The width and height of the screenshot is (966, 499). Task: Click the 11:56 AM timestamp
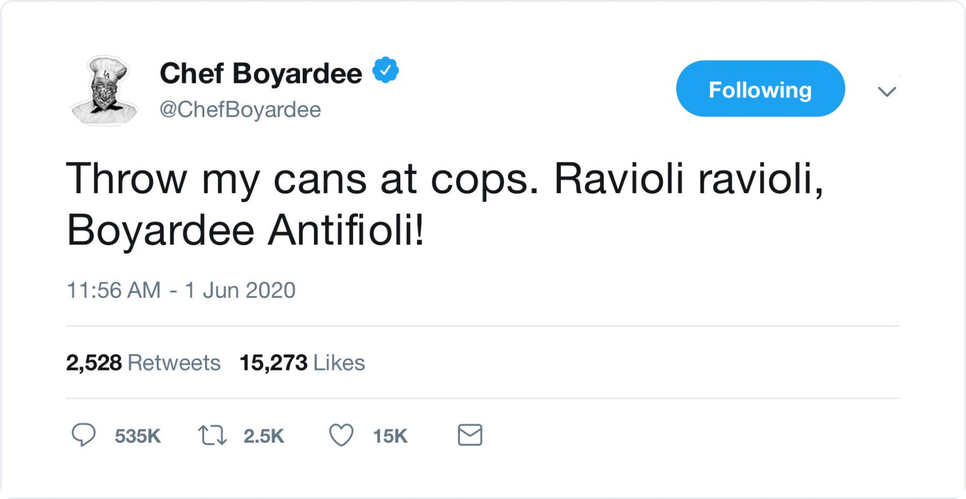[113, 290]
